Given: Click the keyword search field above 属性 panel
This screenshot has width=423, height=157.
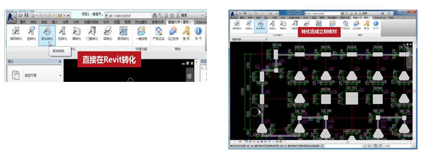Looking at the screenshot, I should [x=127, y=16].
